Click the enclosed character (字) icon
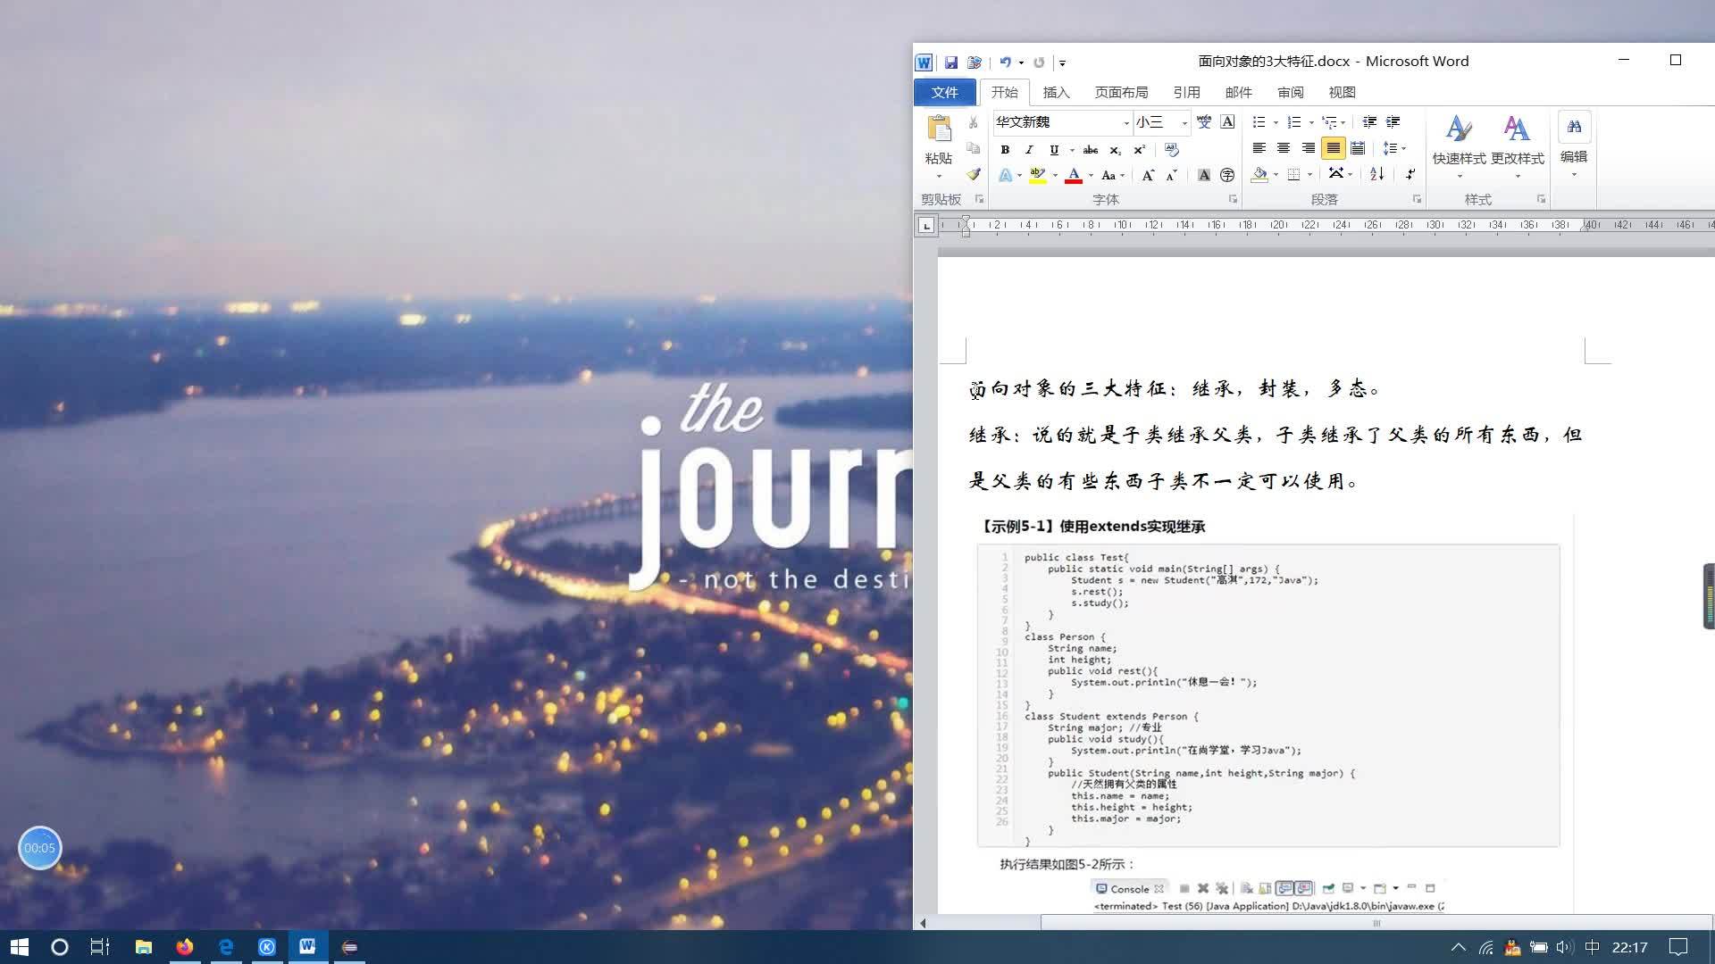 [1227, 175]
